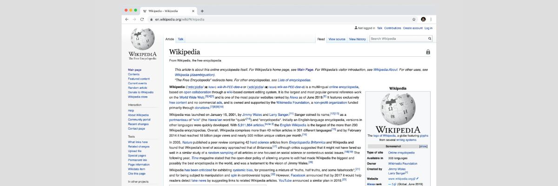The image size is (558, 186).
Task: Close the Wikipedia browser tab
Action: pos(194,11)
